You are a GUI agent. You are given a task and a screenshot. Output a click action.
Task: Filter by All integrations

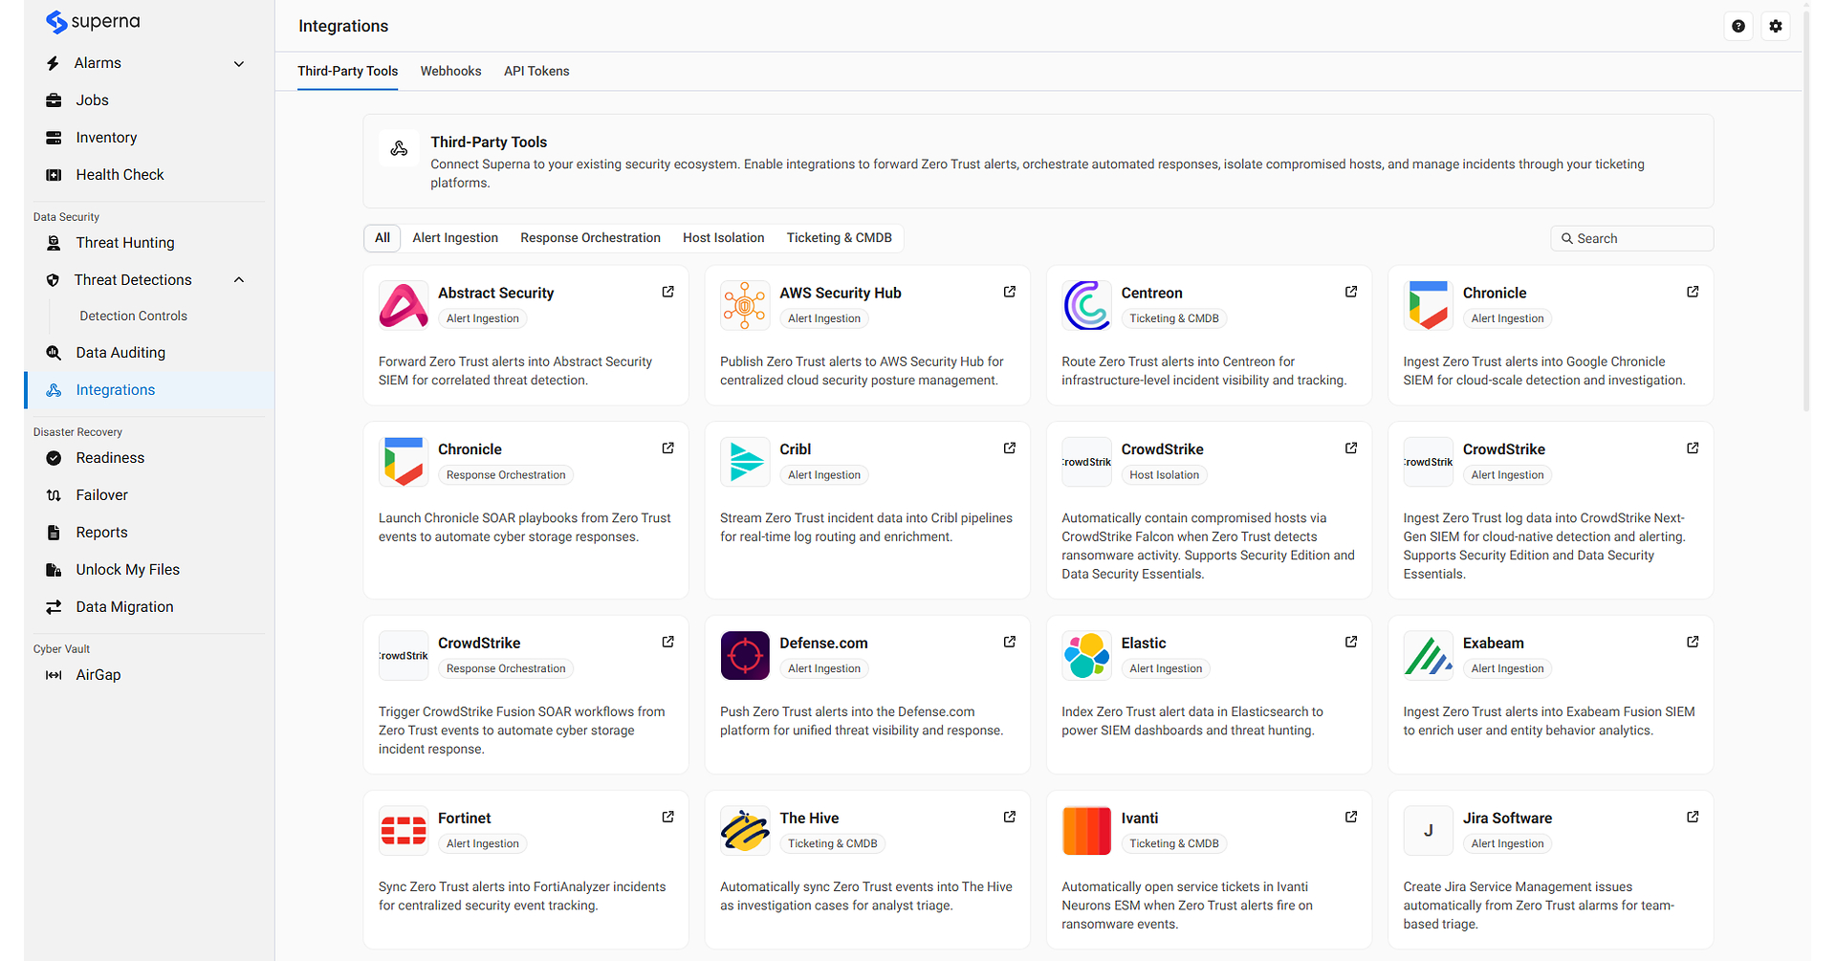tap(382, 238)
